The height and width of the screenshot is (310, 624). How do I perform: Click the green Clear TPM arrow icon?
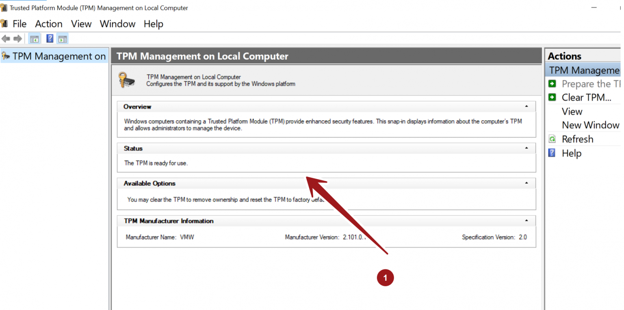point(552,97)
